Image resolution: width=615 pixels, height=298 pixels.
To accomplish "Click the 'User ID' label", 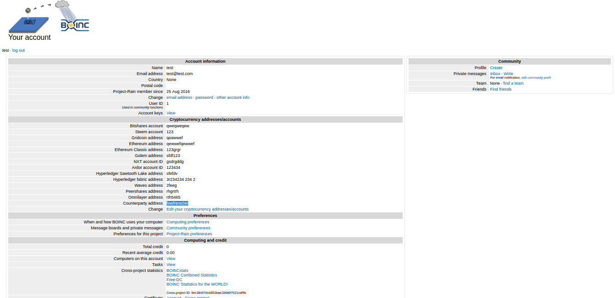I will 155,103.
